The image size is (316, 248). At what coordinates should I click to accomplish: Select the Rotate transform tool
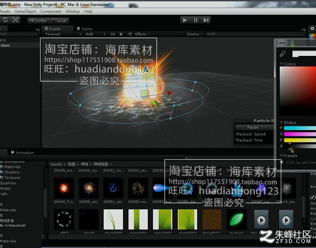(5, 20)
